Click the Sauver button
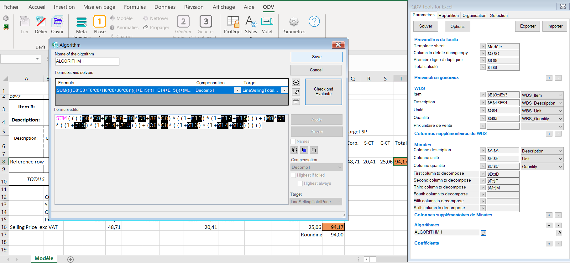570x263 pixels. click(x=426, y=26)
